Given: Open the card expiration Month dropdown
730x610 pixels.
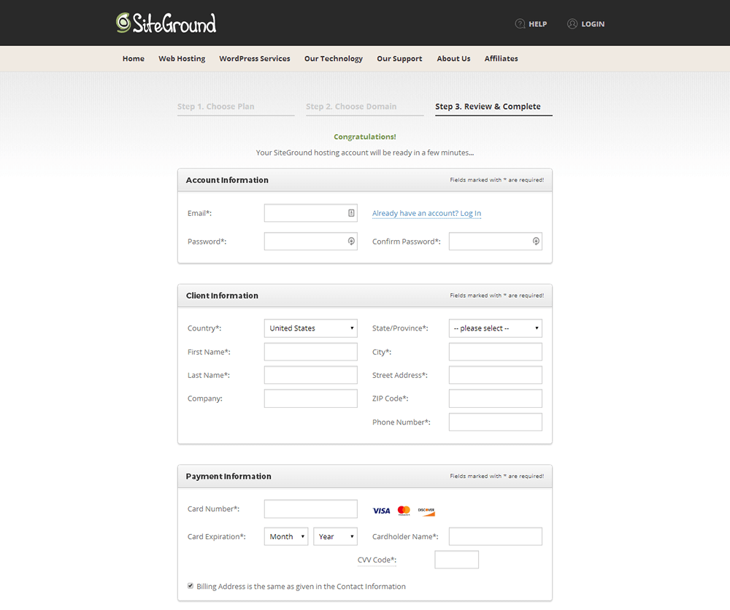Looking at the screenshot, I should [286, 536].
